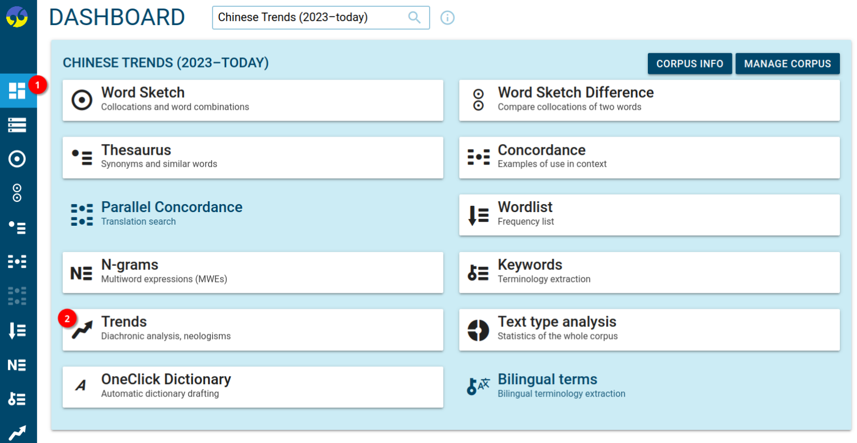The image size is (857, 443).
Task: Open the N-grams tool from the sidebar
Action: pyautogui.click(x=18, y=364)
